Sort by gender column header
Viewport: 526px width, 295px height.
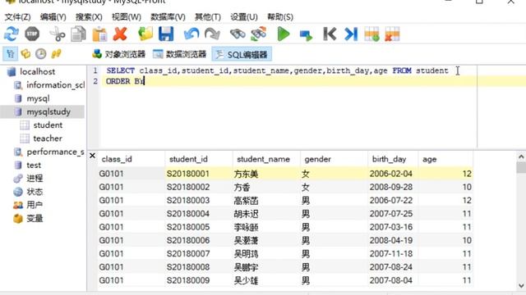click(335, 159)
